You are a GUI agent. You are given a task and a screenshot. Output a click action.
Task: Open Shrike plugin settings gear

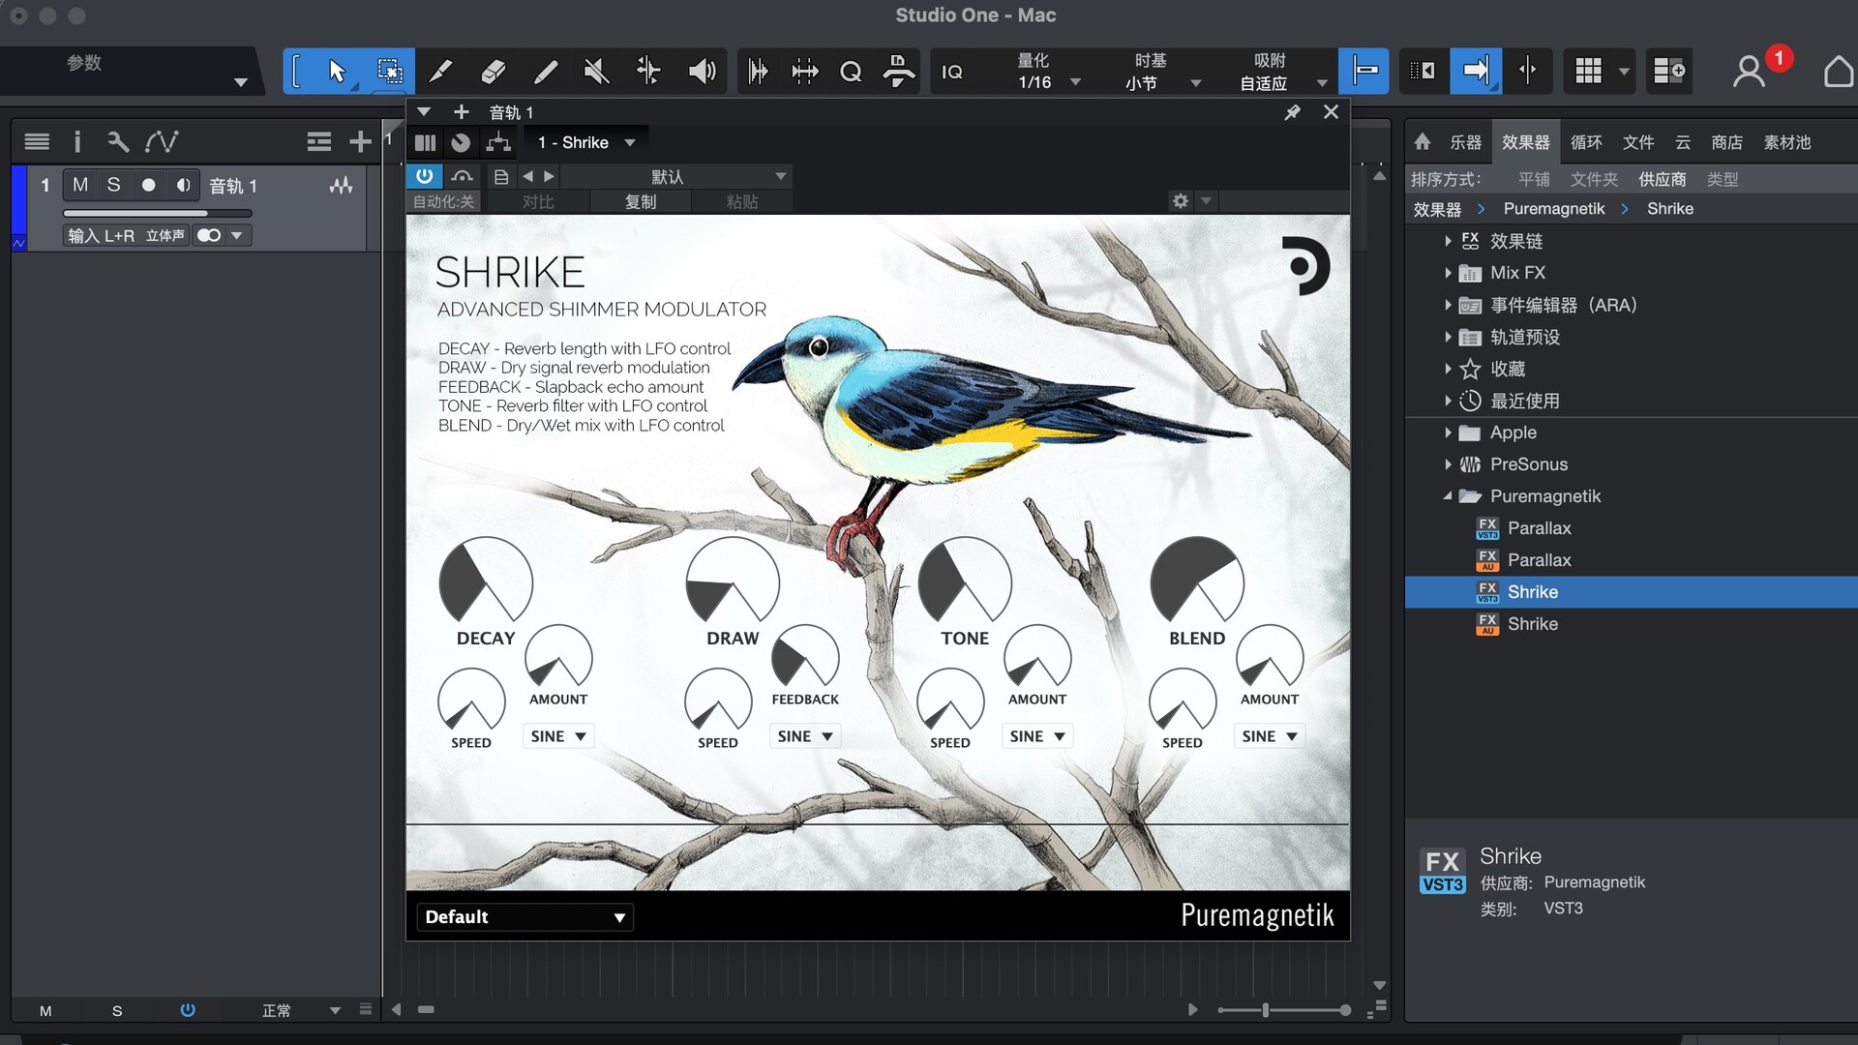(1180, 201)
